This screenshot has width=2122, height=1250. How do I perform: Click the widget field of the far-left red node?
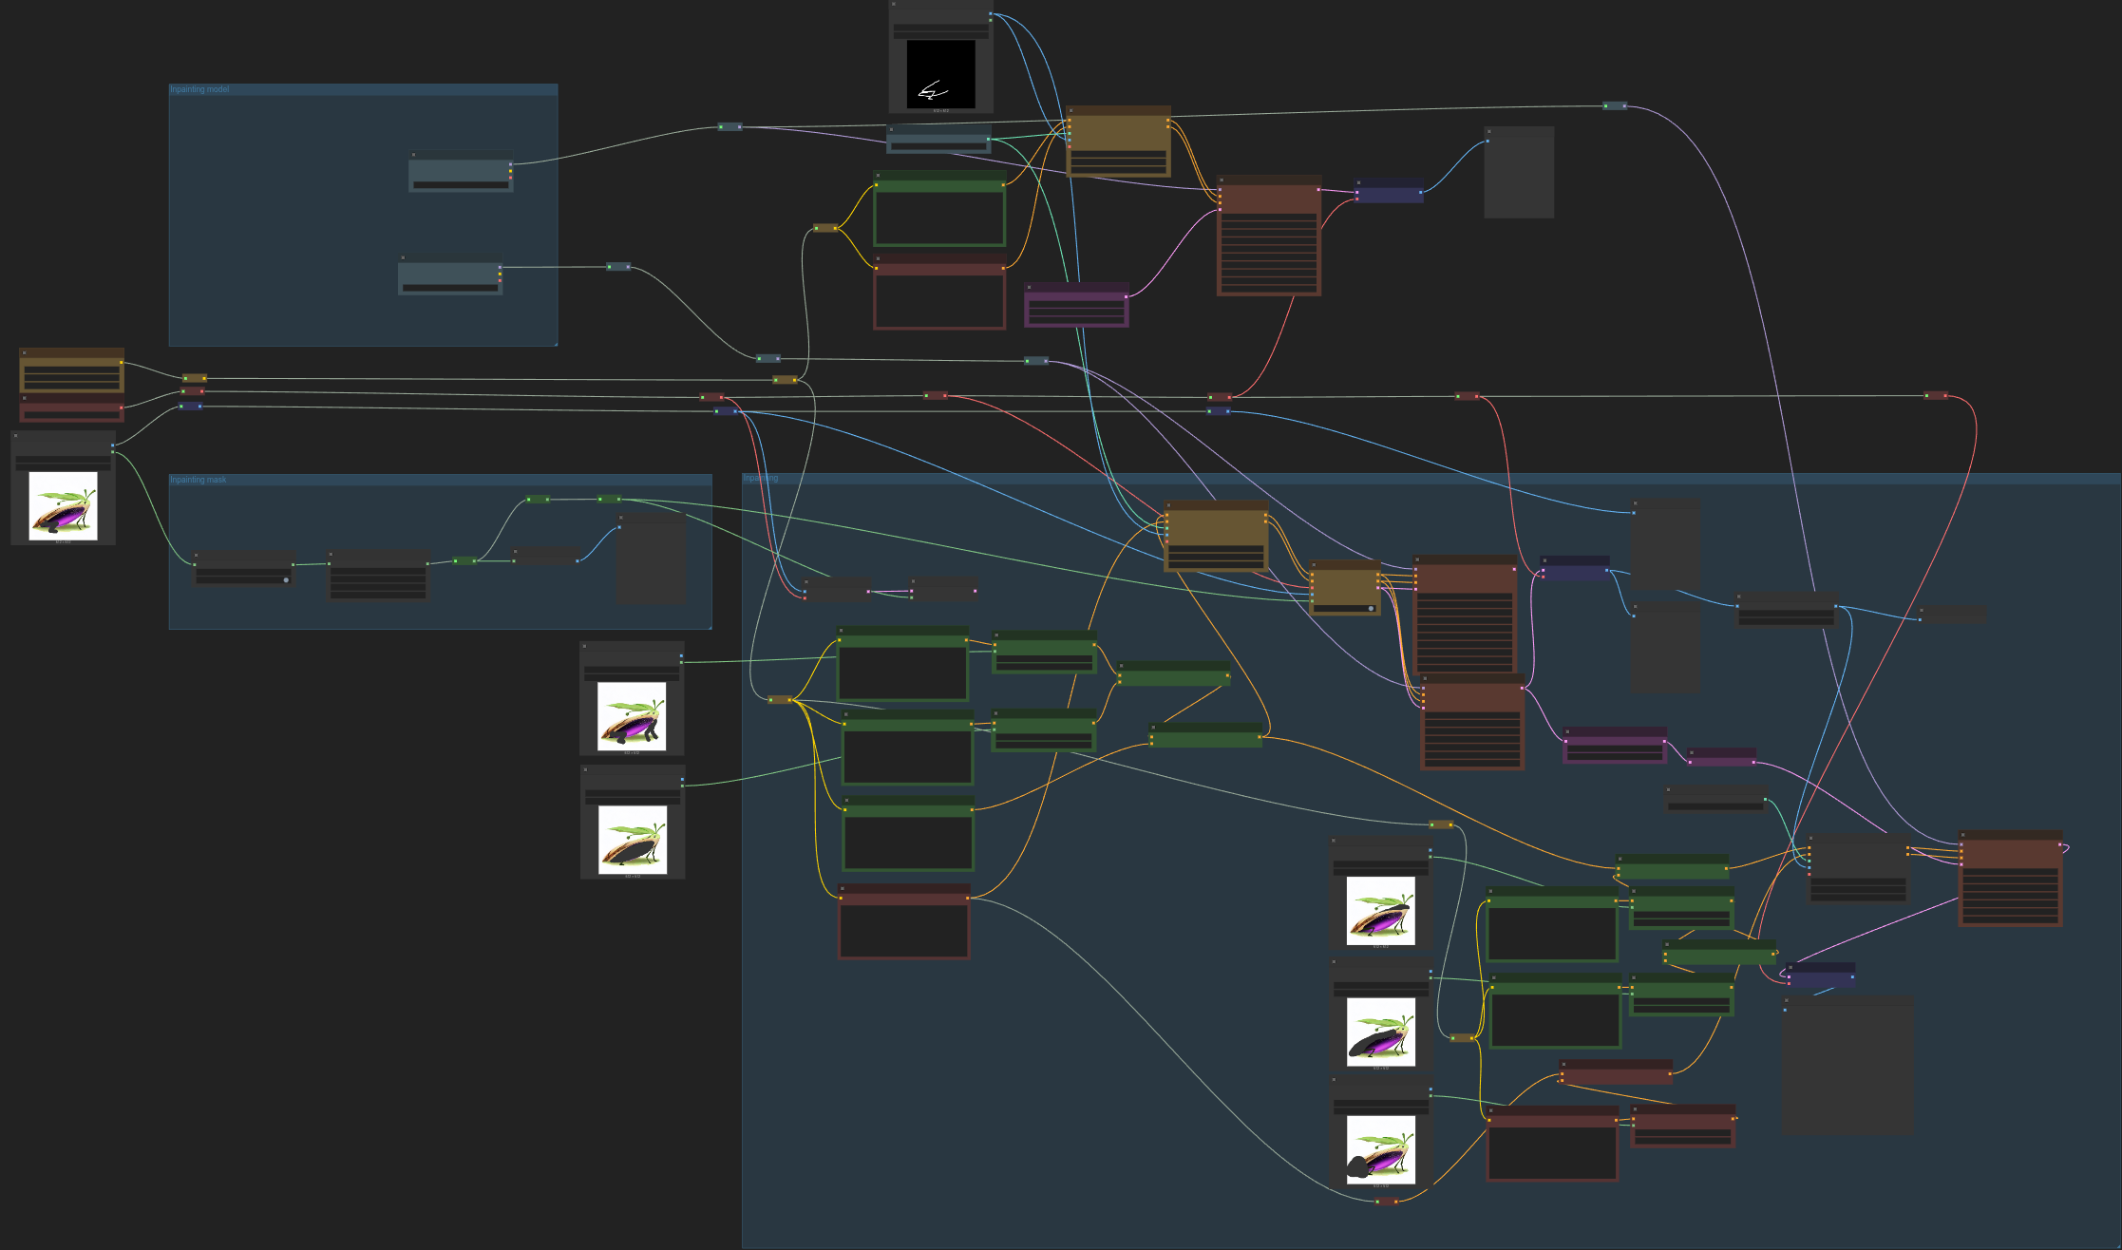pos(72,415)
